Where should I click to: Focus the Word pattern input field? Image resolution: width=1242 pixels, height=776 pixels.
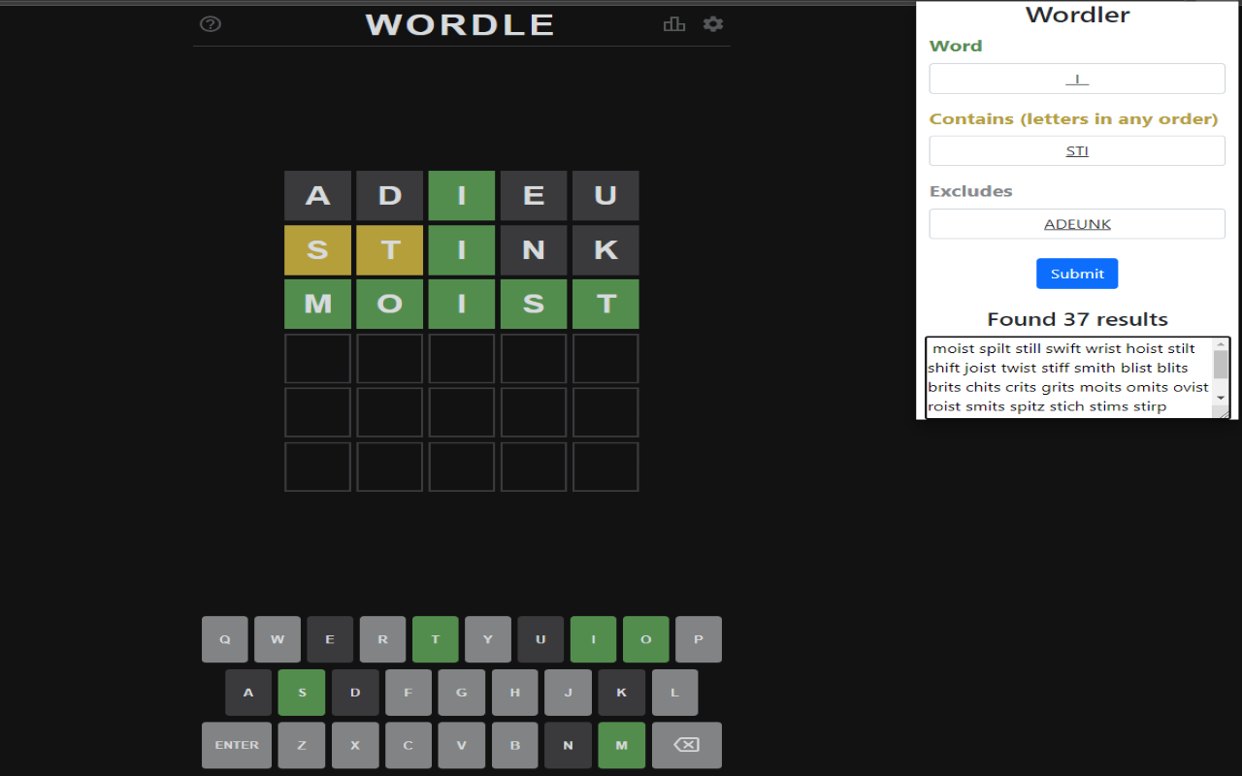[1077, 79]
